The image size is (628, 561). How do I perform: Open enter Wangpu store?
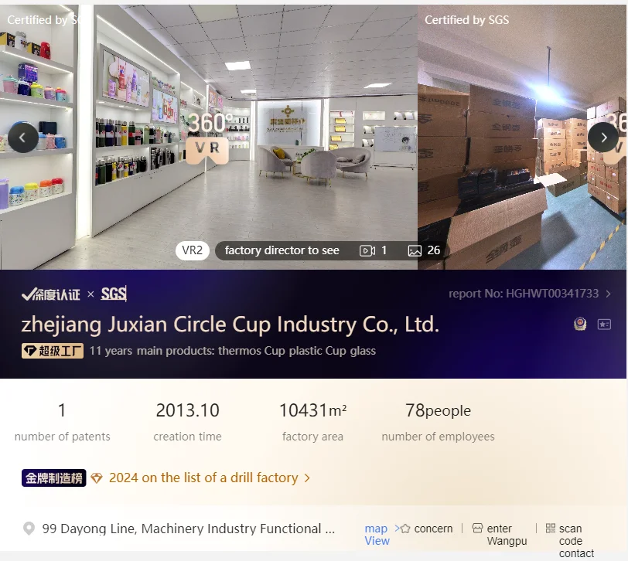[507, 535]
